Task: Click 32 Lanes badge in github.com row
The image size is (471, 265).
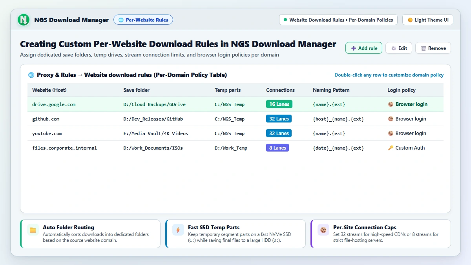Action: click(x=279, y=119)
